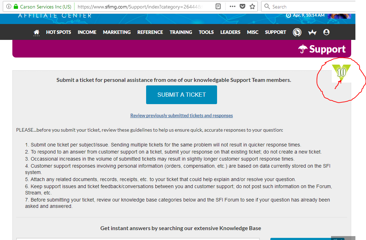Open the page actions three-dot menu
This screenshot has width=366, height=240.
233,7
